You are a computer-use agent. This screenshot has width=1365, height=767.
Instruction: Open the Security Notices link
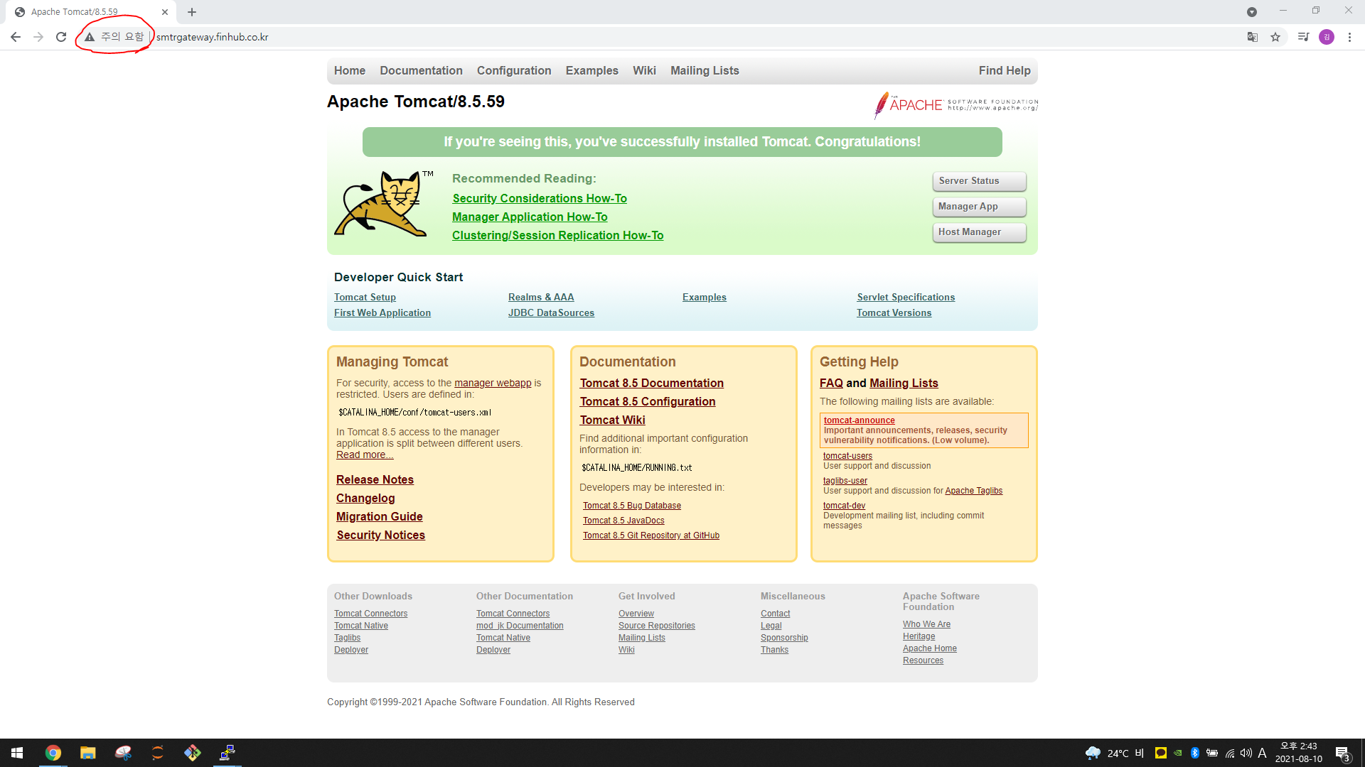click(380, 535)
